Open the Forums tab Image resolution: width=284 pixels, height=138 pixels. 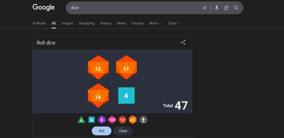click(x=138, y=23)
